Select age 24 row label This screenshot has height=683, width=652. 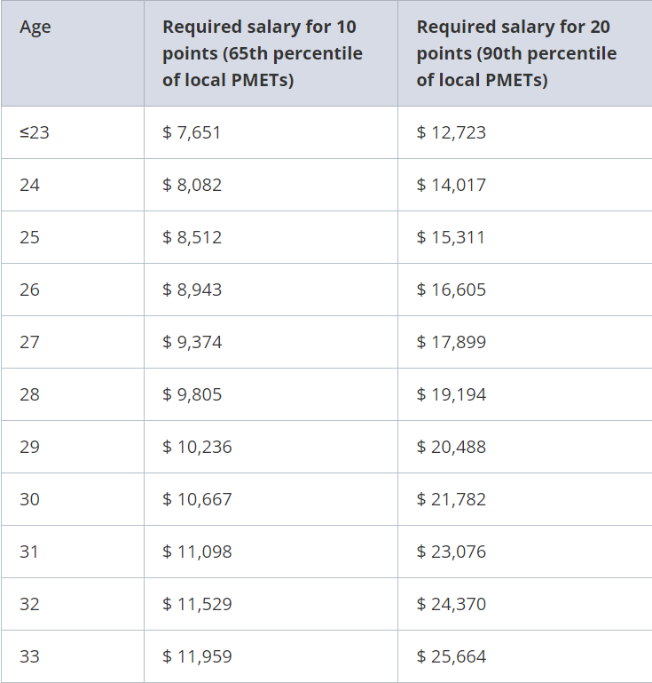point(29,185)
